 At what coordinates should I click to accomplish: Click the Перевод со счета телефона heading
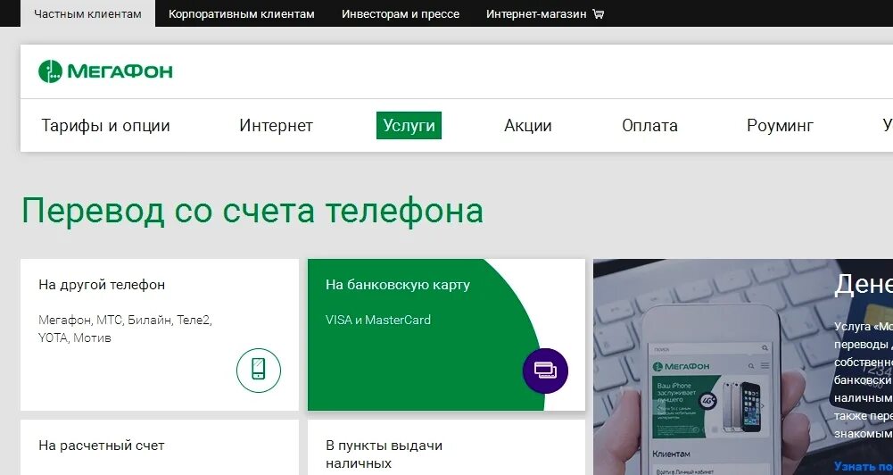[x=252, y=211]
